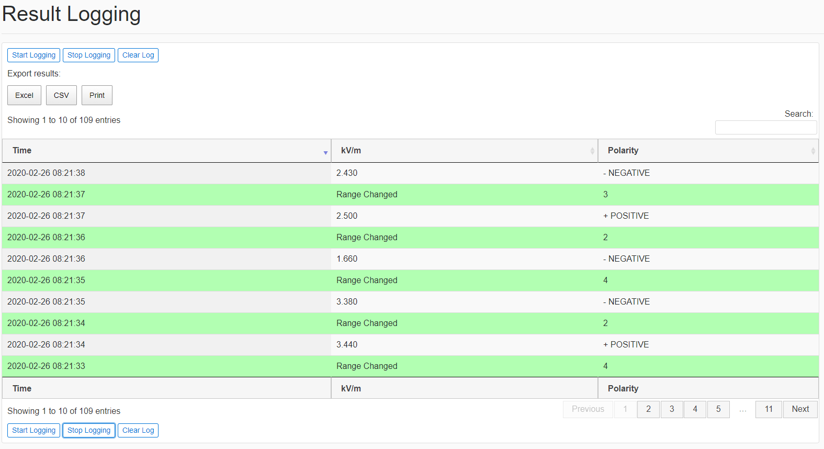Screen dimensions: 824x449
Task: Print the logged results
Action: (97, 95)
